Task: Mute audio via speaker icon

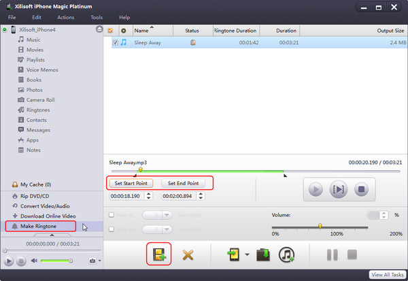Action: point(34,261)
